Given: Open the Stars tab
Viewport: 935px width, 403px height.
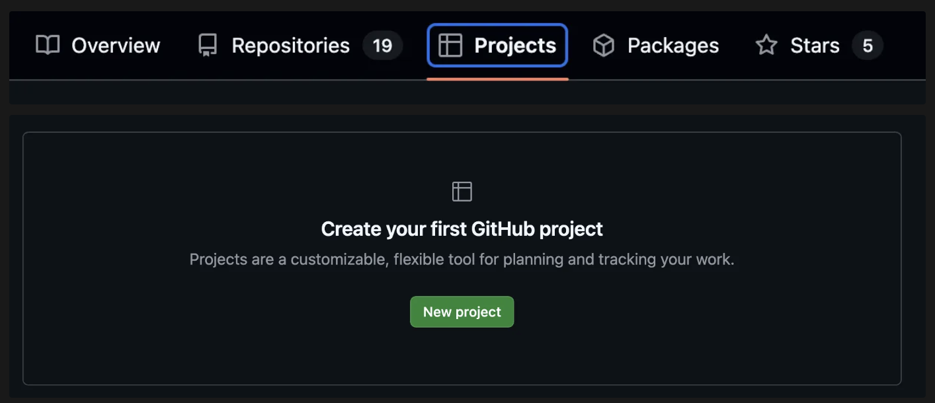Looking at the screenshot, I should coord(815,45).
